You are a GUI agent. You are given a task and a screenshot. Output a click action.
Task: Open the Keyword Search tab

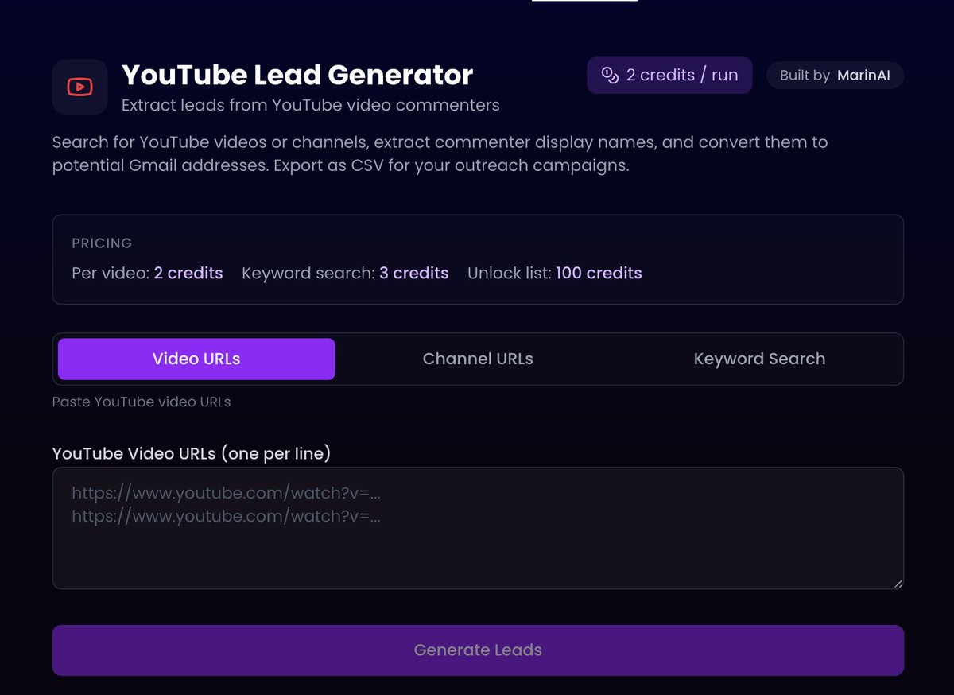point(759,359)
